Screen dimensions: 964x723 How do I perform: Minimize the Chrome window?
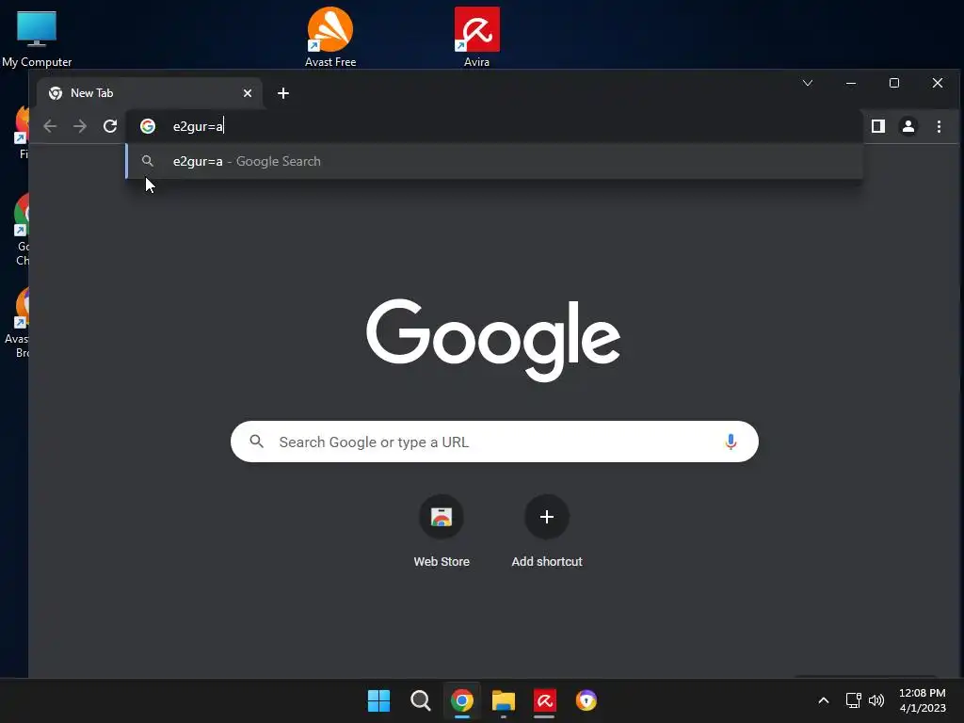[851, 83]
